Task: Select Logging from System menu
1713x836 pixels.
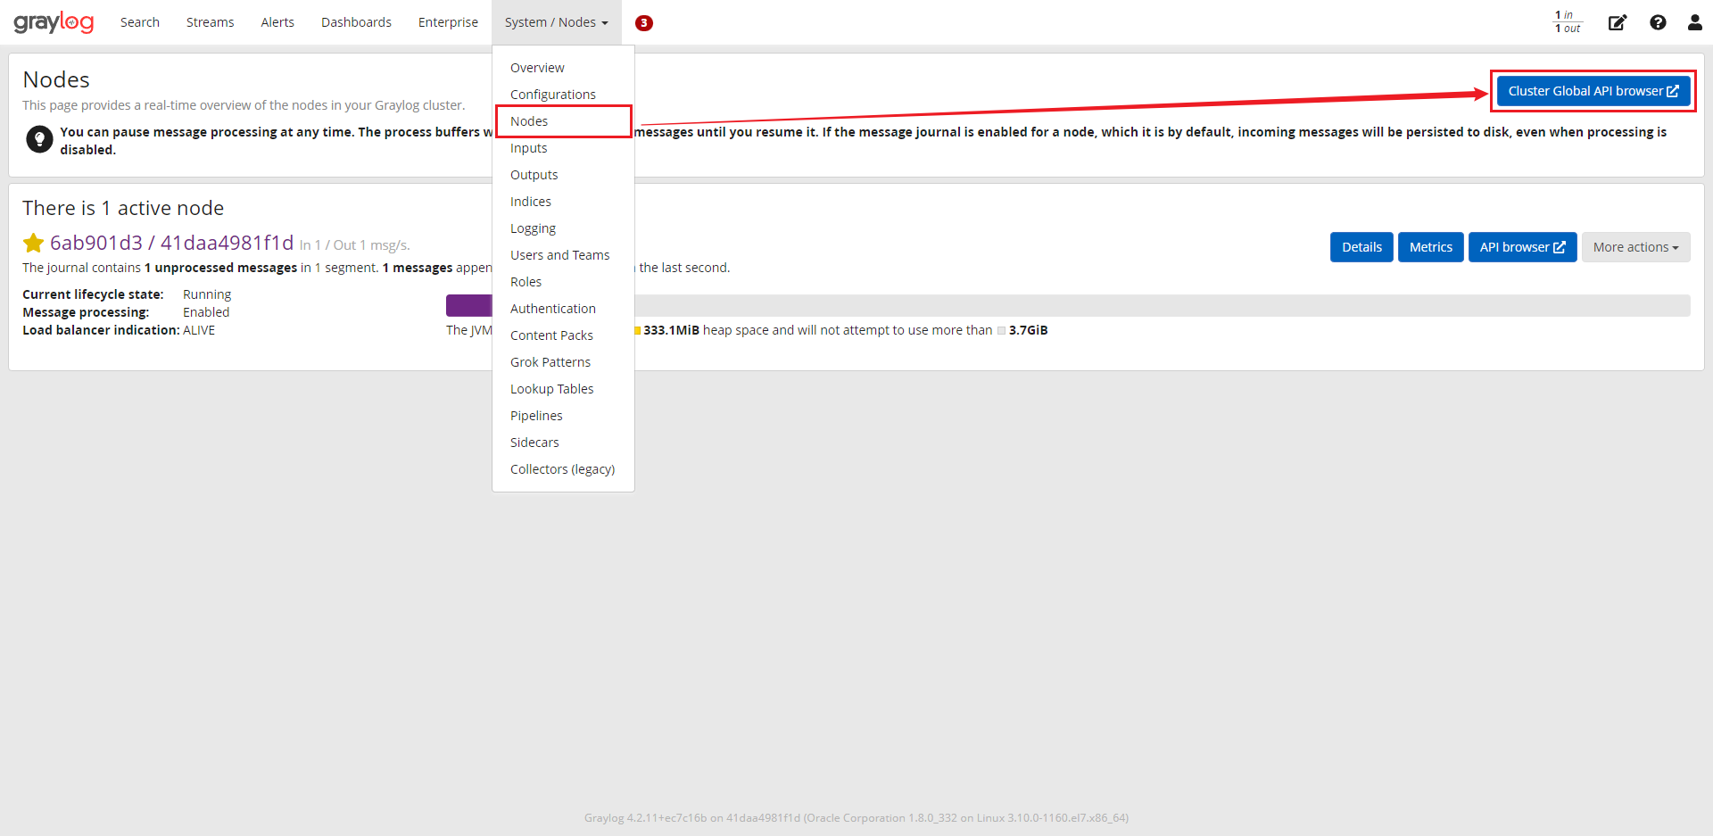Action: click(x=563, y=228)
